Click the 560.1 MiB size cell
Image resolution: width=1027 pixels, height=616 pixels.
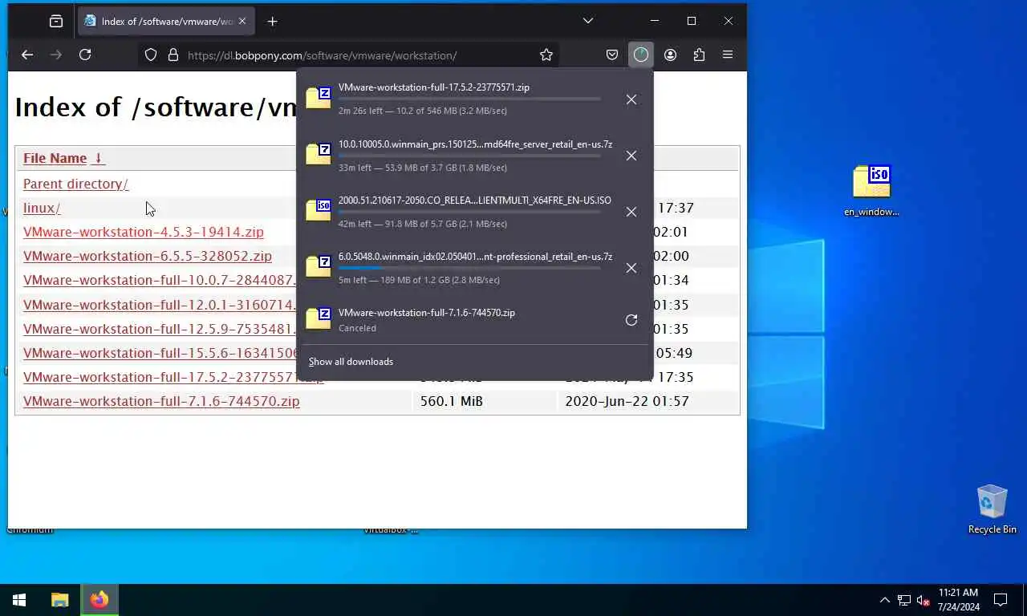click(x=452, y=401)
